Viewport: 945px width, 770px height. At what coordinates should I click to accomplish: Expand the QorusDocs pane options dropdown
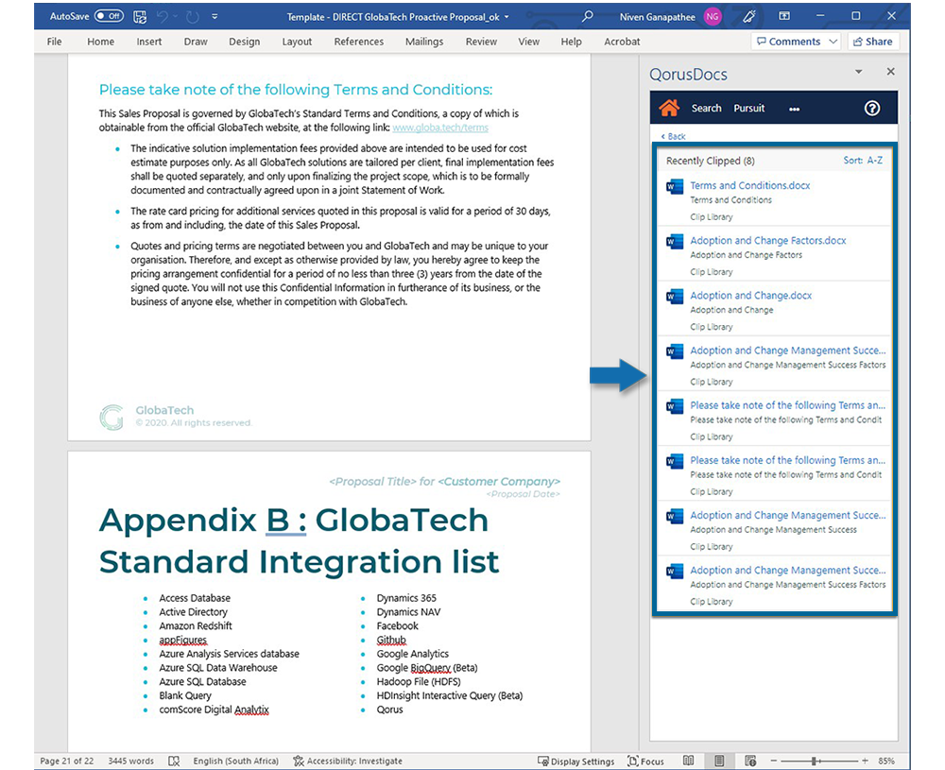click(859, 72)
